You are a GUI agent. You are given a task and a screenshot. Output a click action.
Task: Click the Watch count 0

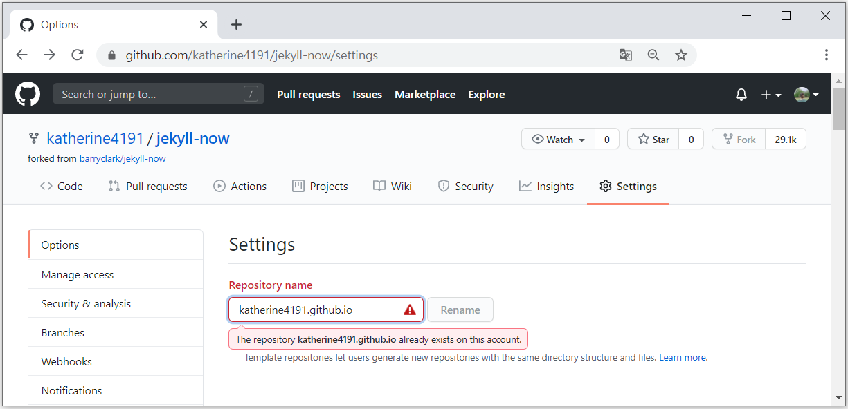(607, 139)
